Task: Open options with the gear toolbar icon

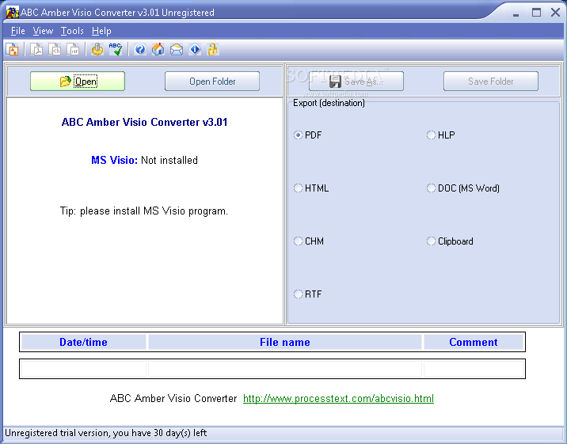Action: 97,49
